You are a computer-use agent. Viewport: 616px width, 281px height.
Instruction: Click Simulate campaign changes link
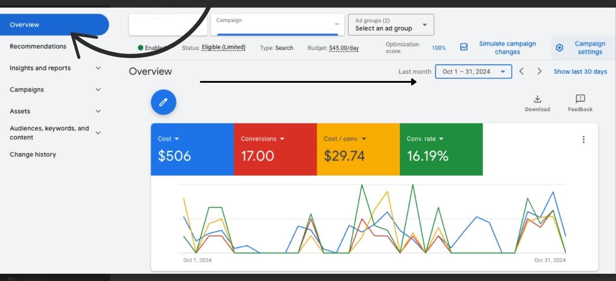pos(507,48)
